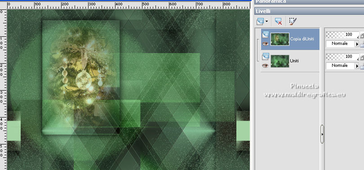Adjust opacity slider of Uniti layer
This screenshot has width=364, height=170.
pos(342,57)
